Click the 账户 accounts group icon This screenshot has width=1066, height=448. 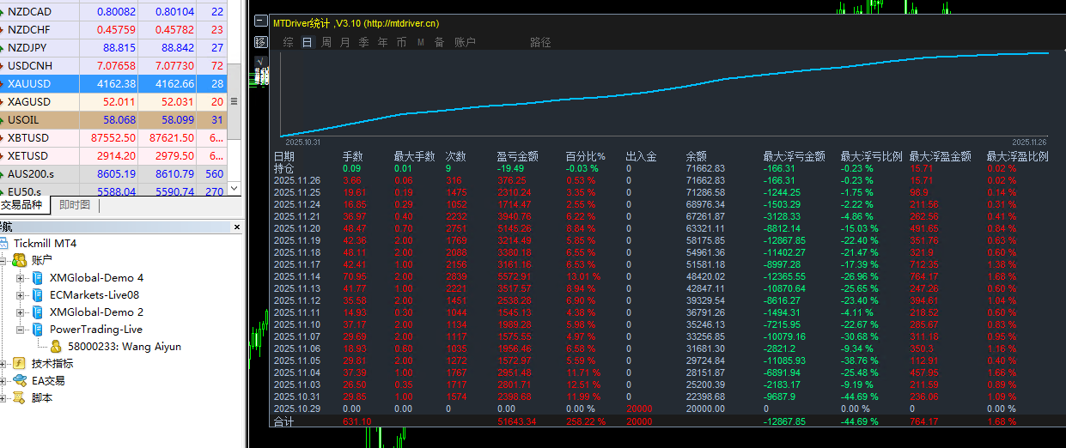tap(19, 260)
